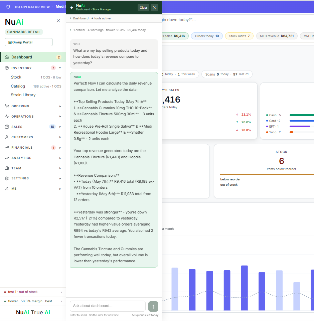Clear the NuAi chat conversation
The width and height of the screenshot is (314, 321).
[143, 8]
